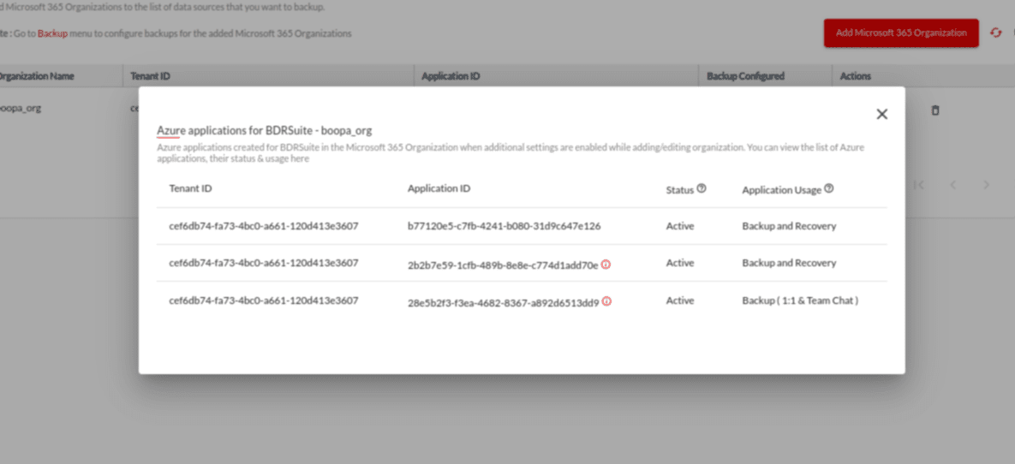
Task: Click Tenant ID in the 2b2b7e59 row
Action: (x=264, y=264)
